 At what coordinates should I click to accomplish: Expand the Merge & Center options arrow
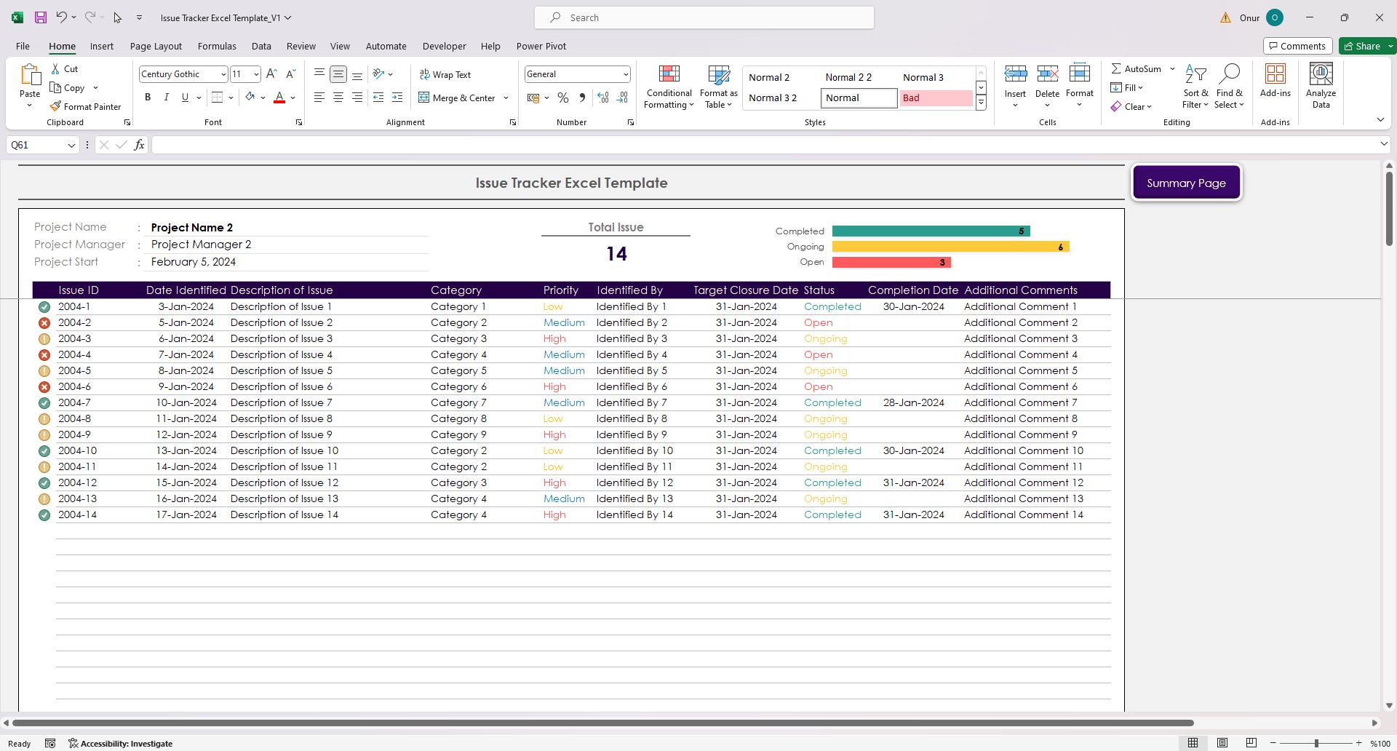click(x=506, y=98)
